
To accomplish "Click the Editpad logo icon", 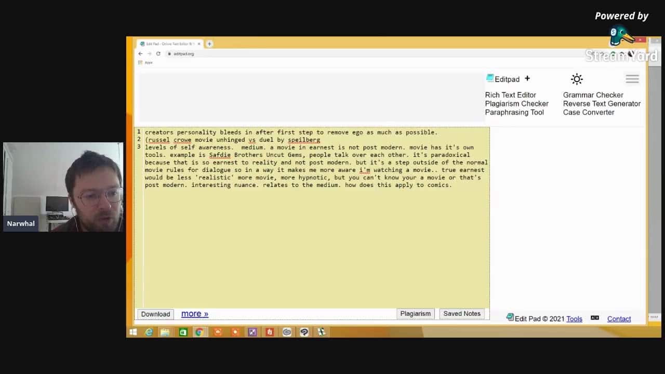I will pyautogui.click(x=490, y=78).
